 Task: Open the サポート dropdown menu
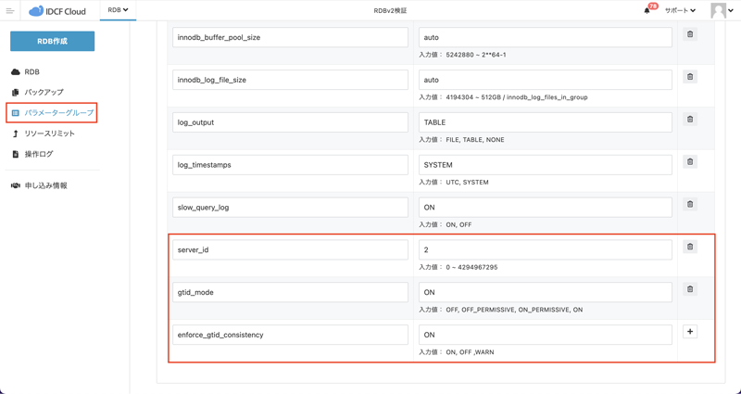point(680,11)
